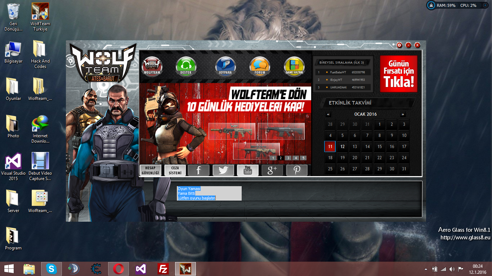Select Debut Video Capture shortcut
The height and width of the screenshot is (276, 492).
40,167
